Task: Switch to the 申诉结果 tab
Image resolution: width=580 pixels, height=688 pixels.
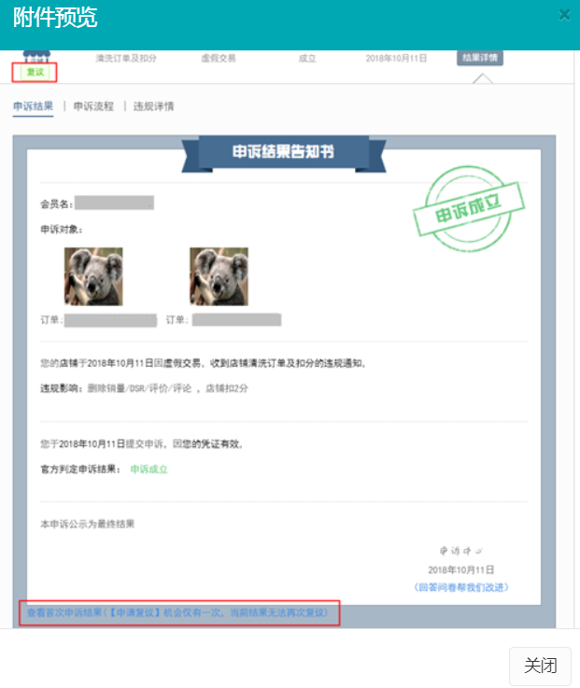Action: click(x=33, y=106)
